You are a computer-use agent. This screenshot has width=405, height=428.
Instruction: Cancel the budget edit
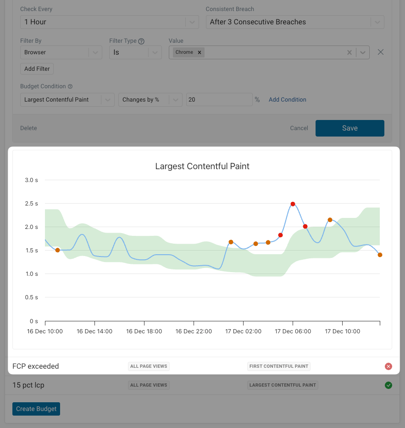[x=299, y=128]
